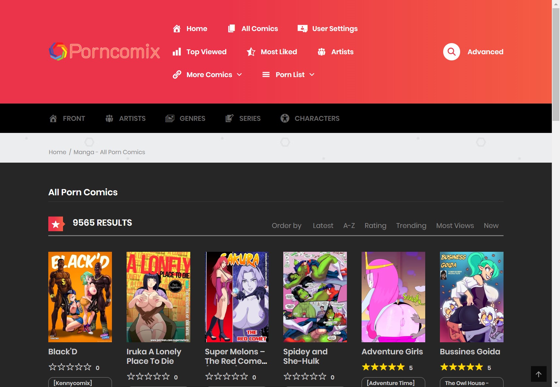Click the bar chart Top Viewed icon
Screen dimensions: 560x387
(177, 52)
